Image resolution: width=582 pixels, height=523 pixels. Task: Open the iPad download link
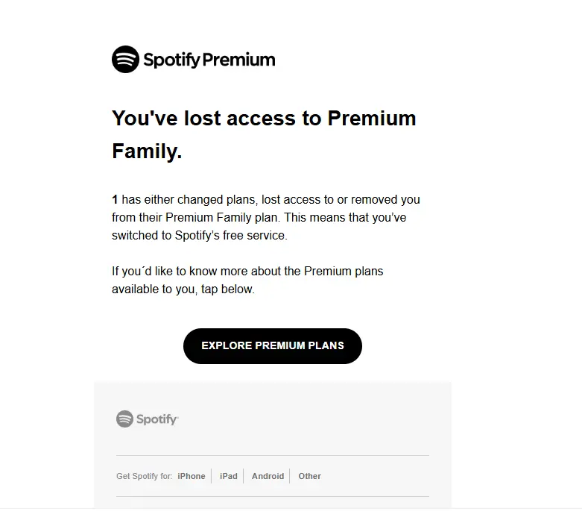228,476
